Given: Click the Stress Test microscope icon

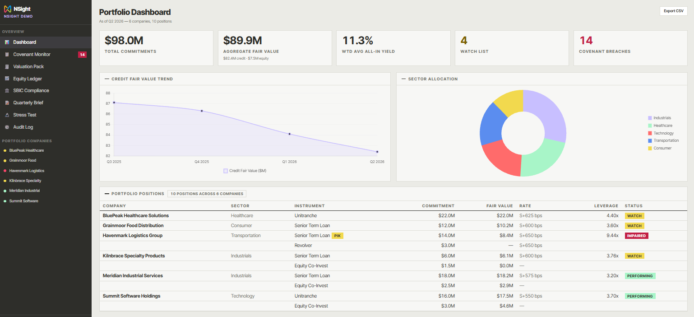Looking at the screenshot, I should (7, 115).
